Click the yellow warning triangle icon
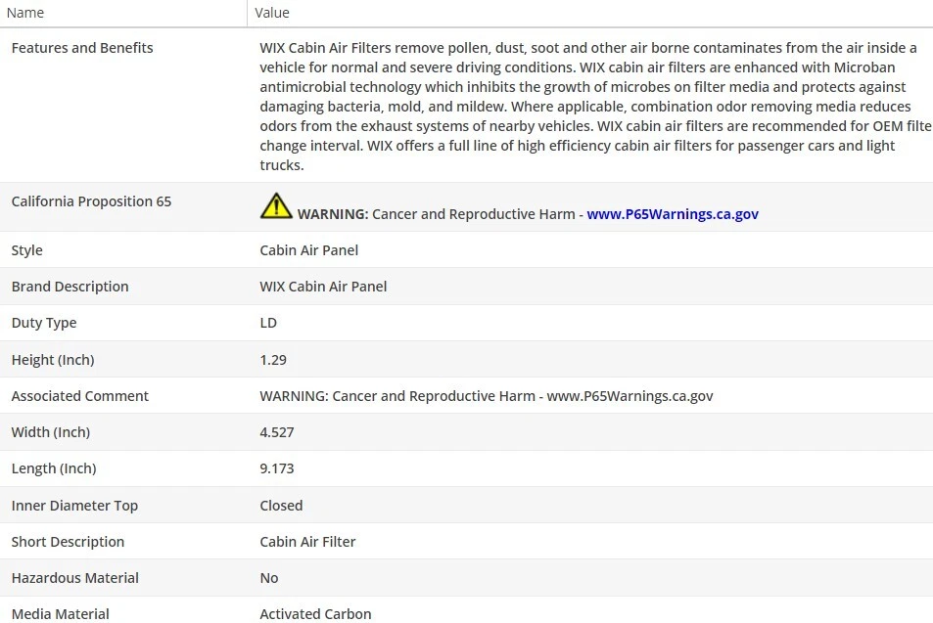 (276, 206)
